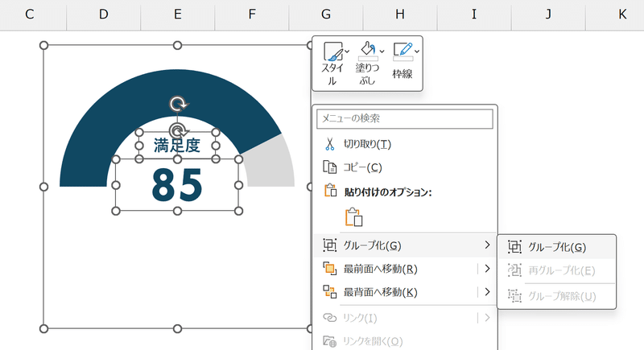Viewport: 644px width, 350px height.
Task: Click into the メニューの検索 search box
Action: [x=405, y=118]
